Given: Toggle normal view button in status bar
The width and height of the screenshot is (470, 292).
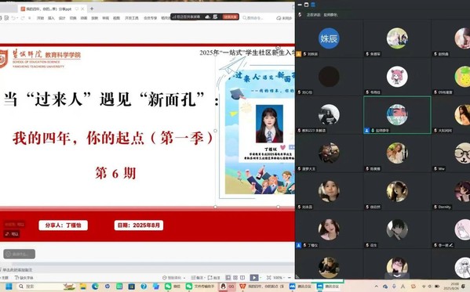Looking at the screenshot, I should [228, 278].
